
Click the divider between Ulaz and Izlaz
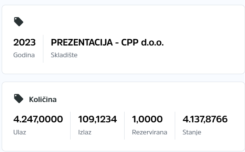click(70, 125)
